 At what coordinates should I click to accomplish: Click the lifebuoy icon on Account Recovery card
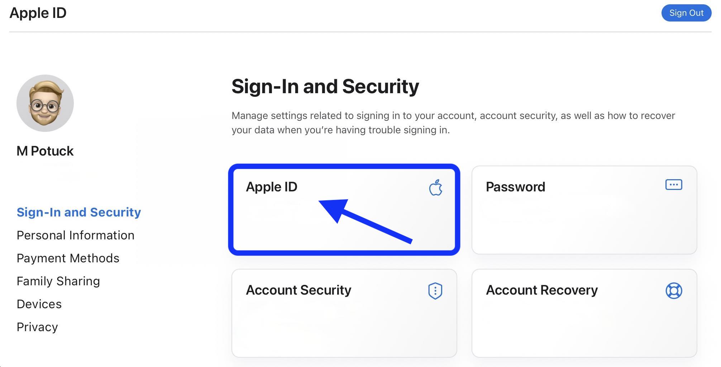point(674,291)
